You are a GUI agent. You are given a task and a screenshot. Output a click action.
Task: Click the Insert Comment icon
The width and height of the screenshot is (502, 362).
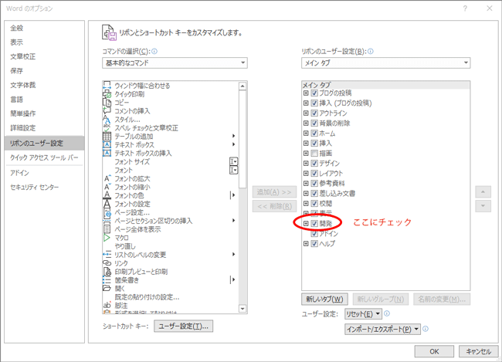click(x=107, y=110)
